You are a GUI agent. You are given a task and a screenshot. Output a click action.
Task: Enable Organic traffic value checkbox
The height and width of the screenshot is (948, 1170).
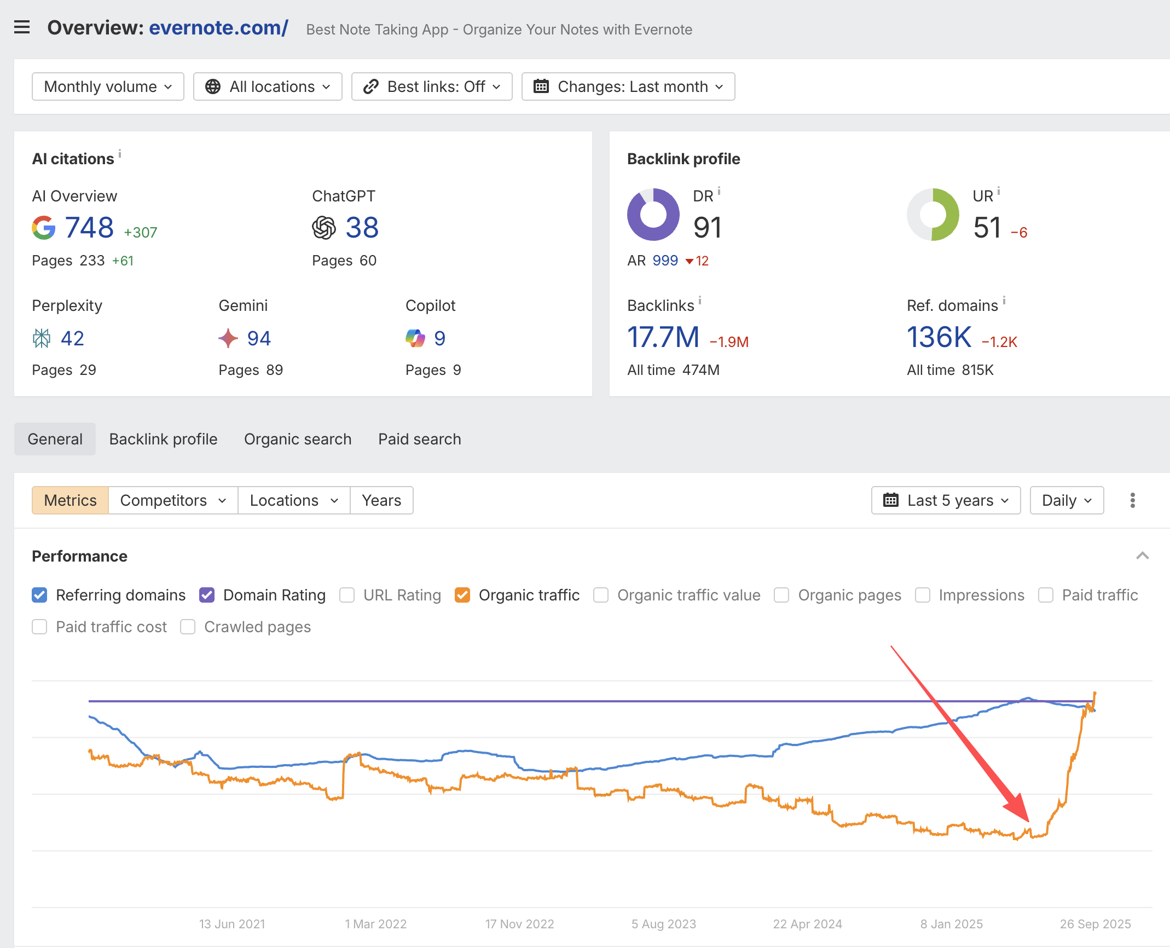point(601,595)
